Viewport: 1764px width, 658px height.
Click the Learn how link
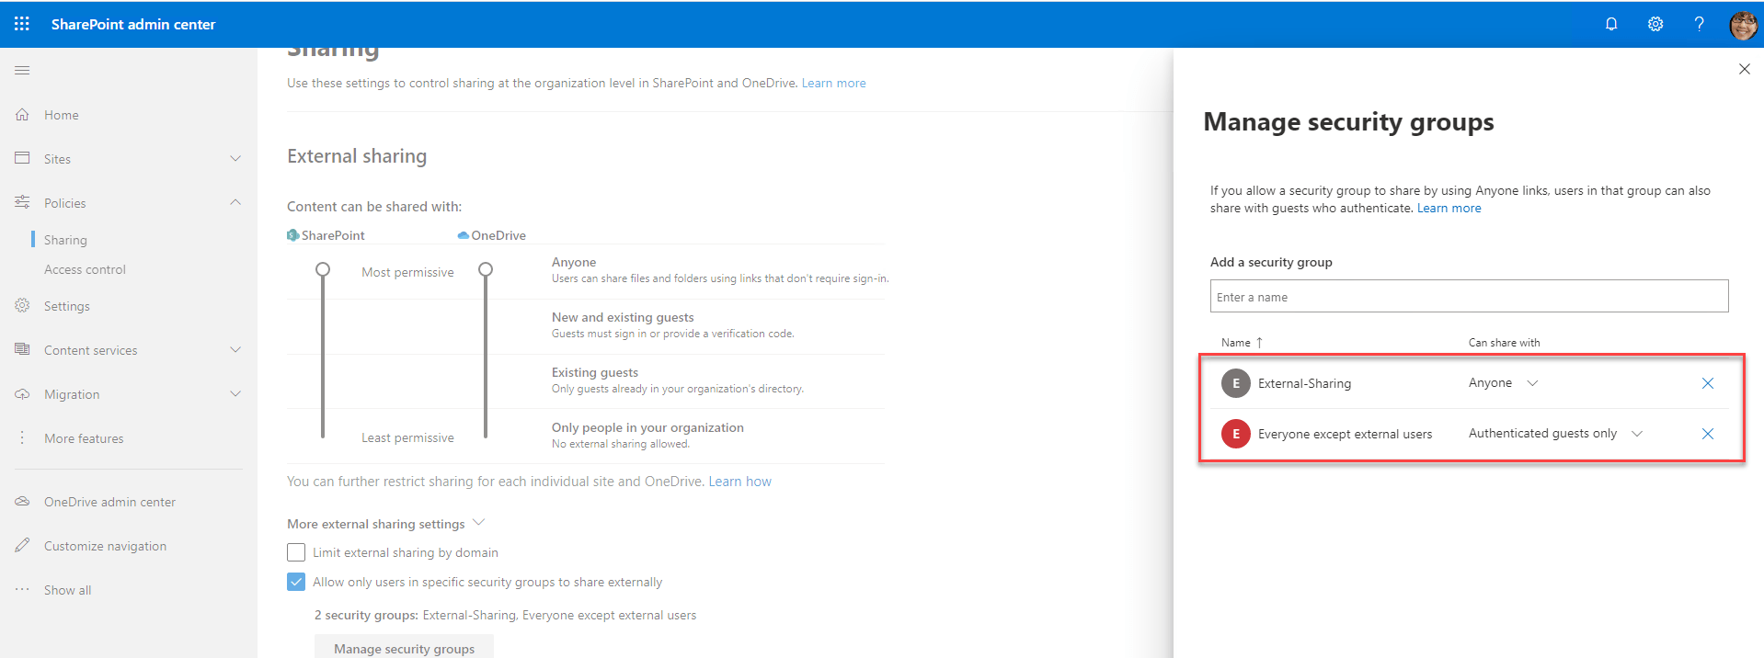739,482
